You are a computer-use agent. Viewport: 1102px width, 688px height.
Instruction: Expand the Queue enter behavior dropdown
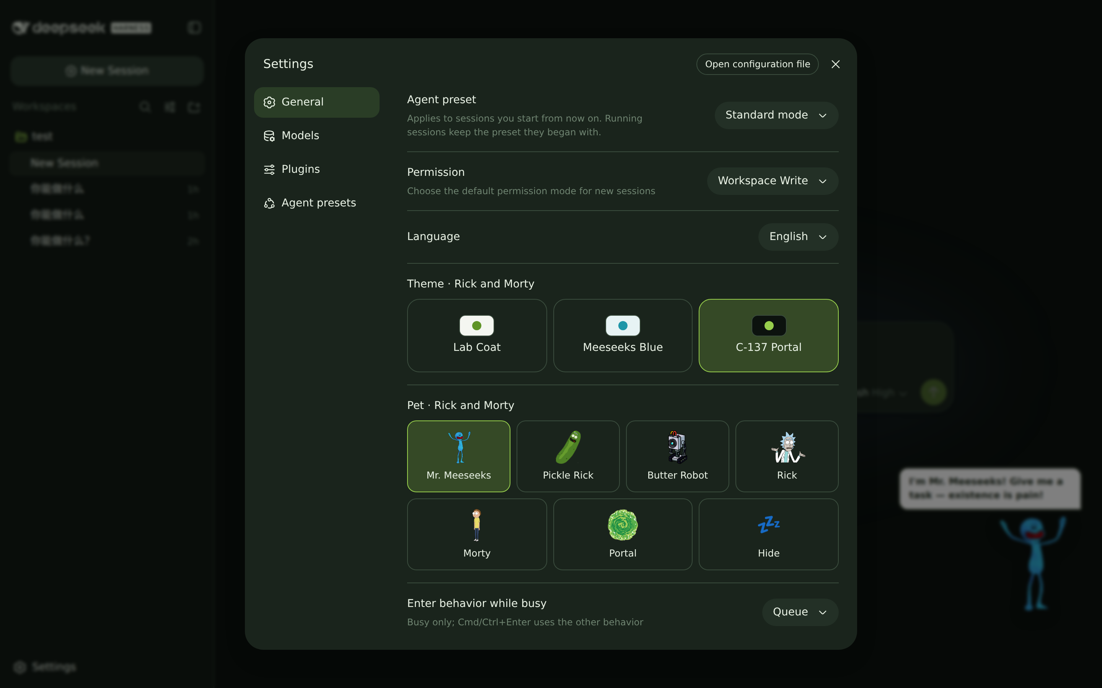tap(800, 612)
